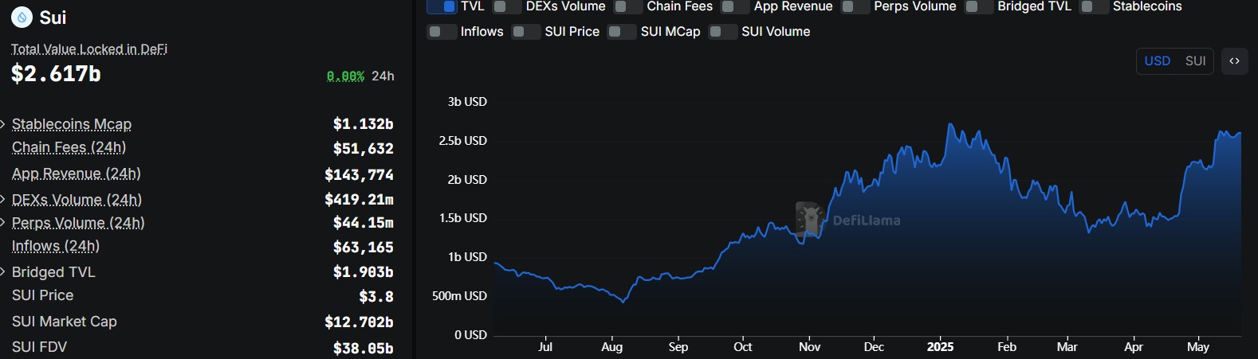Click the 2025 label on chart x-axis
The width and height of the screenshot is (1258, 359).
(940, 347)
